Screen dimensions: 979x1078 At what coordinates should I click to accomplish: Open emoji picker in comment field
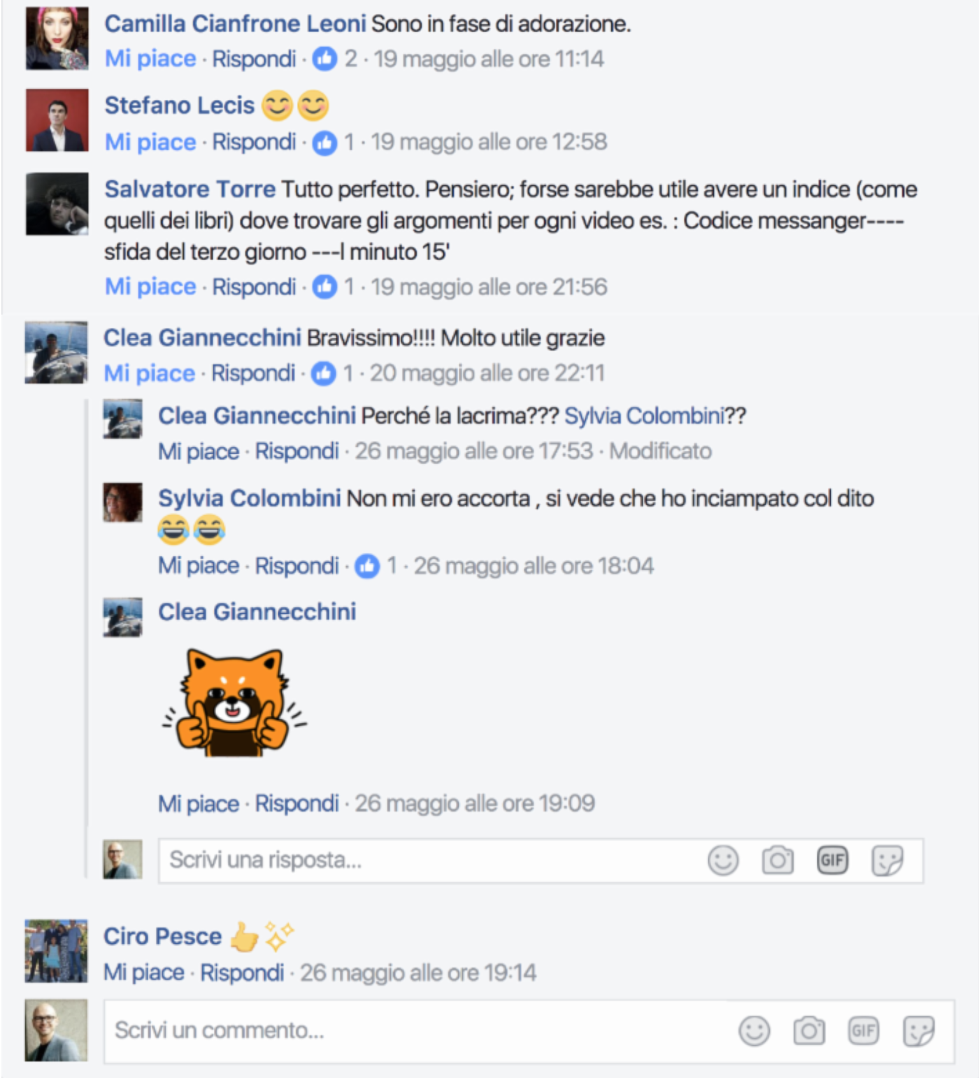point(754,1030)
